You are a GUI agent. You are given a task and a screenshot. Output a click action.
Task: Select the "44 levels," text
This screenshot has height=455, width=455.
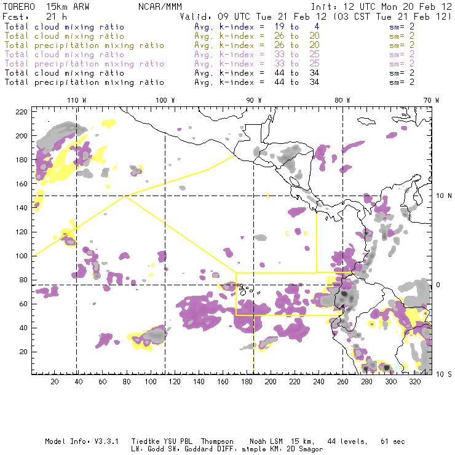(347, 441)
